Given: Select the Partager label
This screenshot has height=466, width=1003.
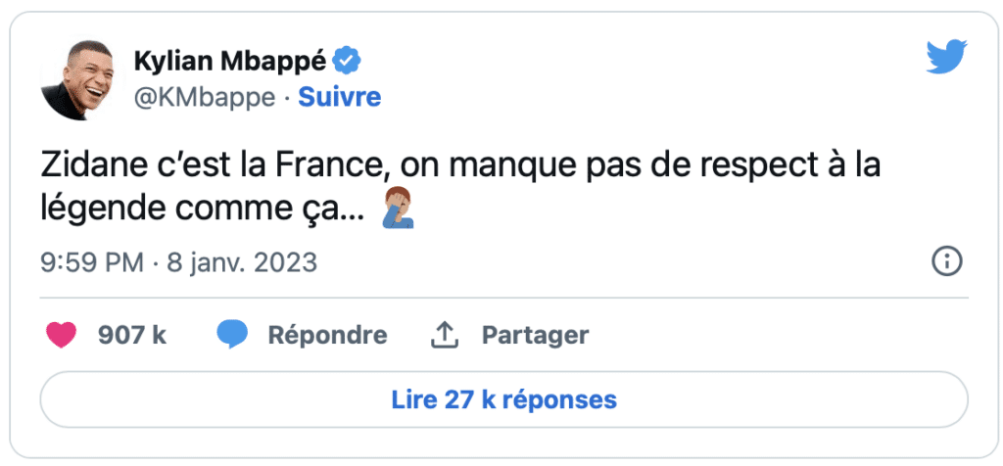Looking at the screenshot, I should (535, 335).
